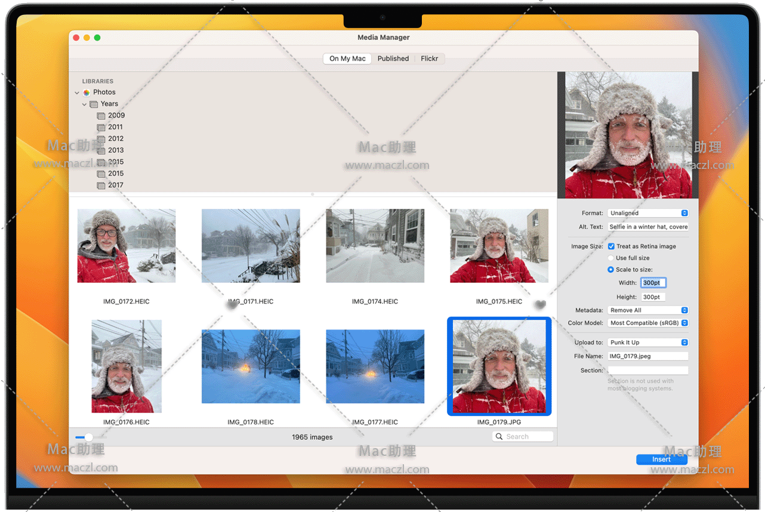The height and width of the screenshot is (512, 765).
Task: Switch to the Published tab
Action: [393, 58]
